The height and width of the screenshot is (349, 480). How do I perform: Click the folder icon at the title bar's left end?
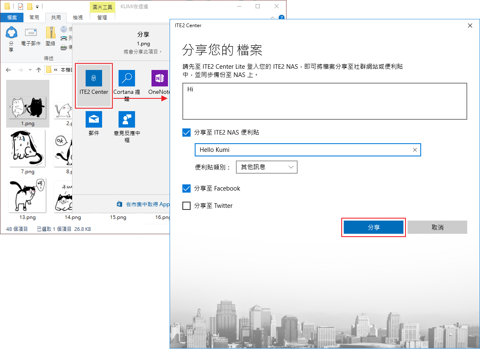pyautogui.click(x=7, y=6)
